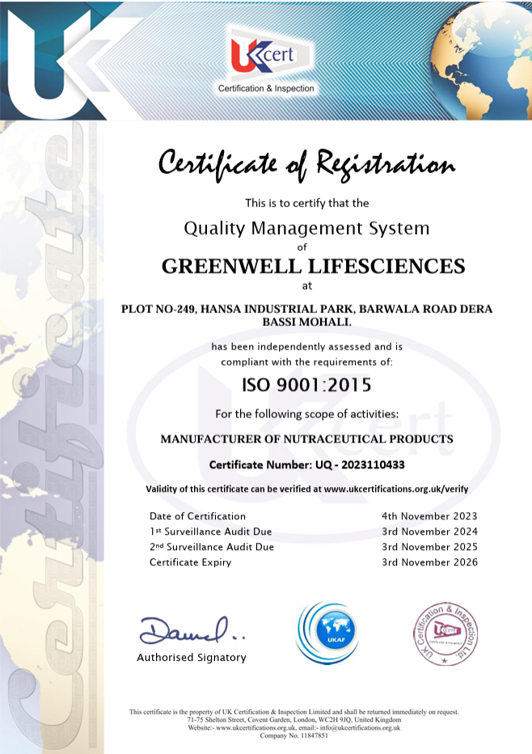Select company name 'GREENWELL LIFESCIENCES'
532x754 pixels.
[x=314, y=266]
